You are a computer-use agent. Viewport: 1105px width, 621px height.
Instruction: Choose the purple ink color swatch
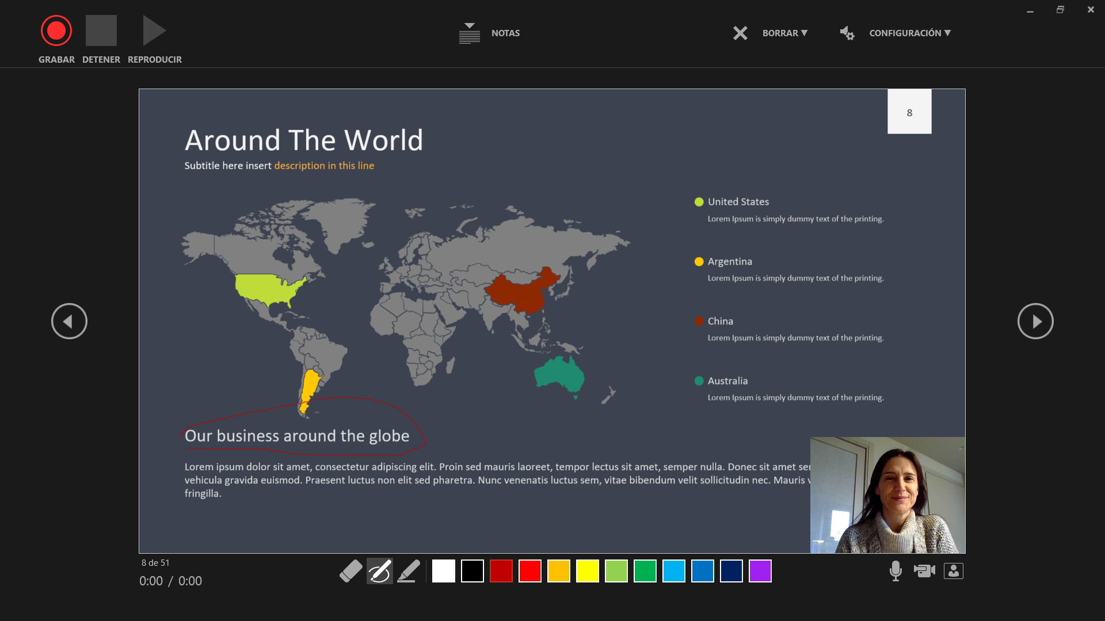pos(760,571)
